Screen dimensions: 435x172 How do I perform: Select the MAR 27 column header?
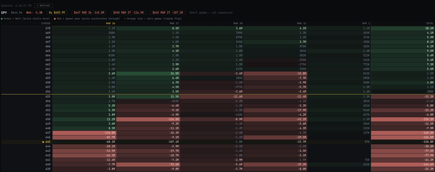(174, 23)
